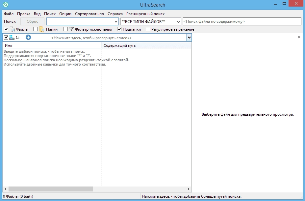Click 'Выберите файл для предварительного просмотра' text
Image resolution: width=305 pixels, height=201 pixels.
coord(248,114)
